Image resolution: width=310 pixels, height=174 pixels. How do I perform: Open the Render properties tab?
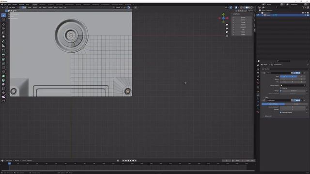pos(258,69)
